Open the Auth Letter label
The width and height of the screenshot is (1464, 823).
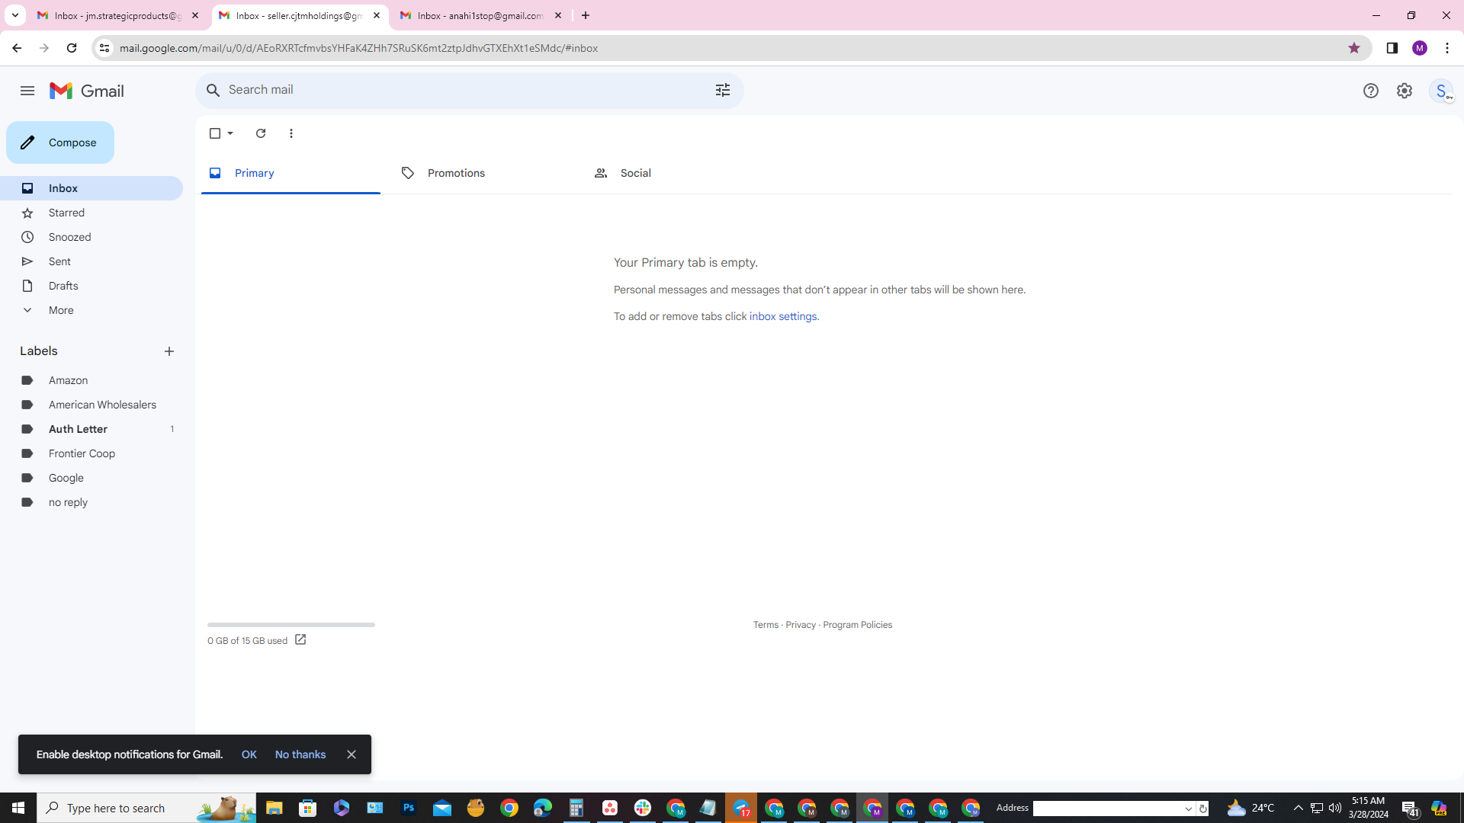pyautogui.click(x=91, y=429)
